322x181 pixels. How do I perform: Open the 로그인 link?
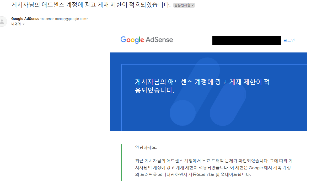tap(289, 40)
